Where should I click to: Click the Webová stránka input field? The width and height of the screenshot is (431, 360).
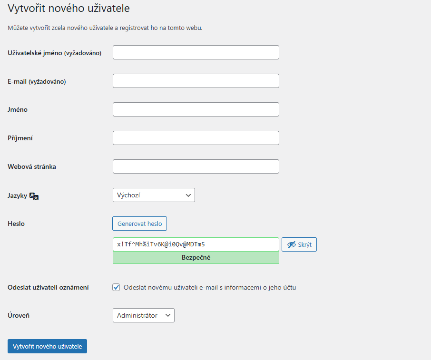tap(196, 166)
